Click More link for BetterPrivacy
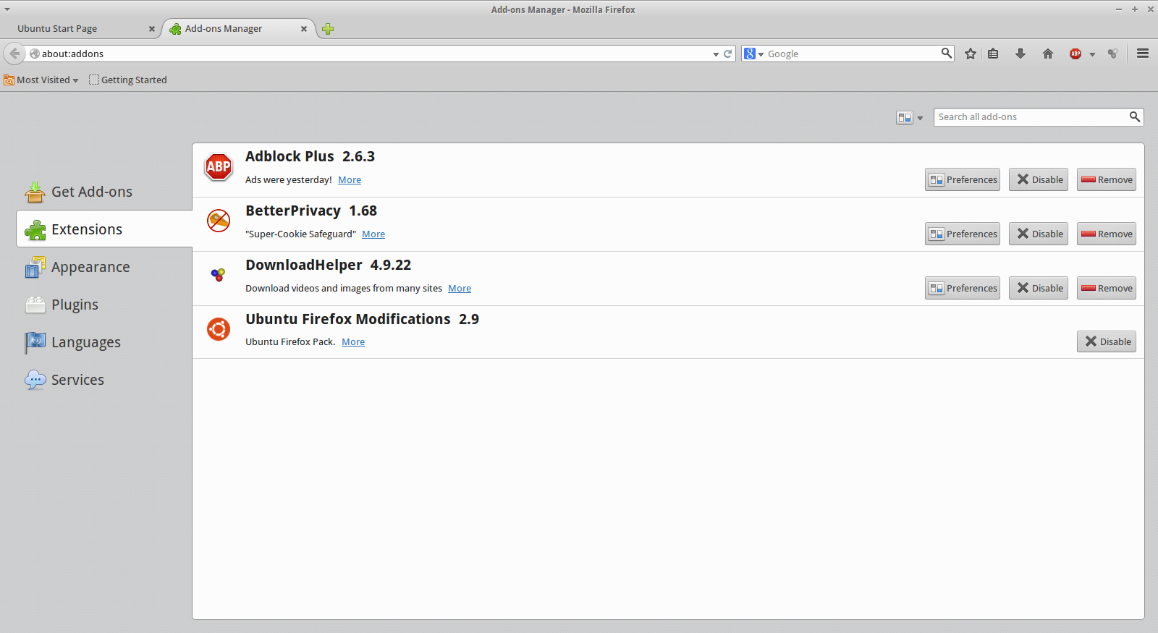 [373, 234]
